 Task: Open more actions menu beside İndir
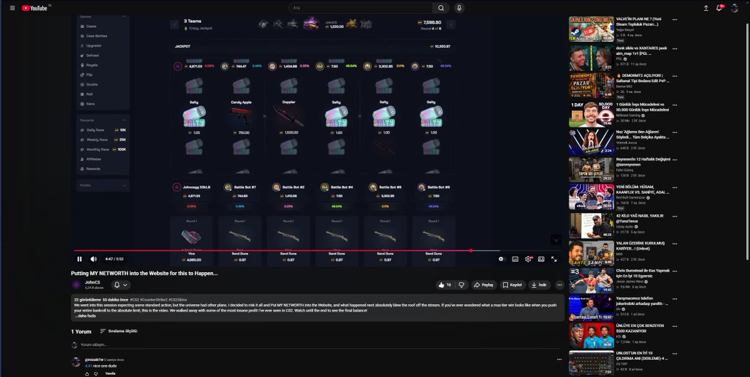559,285
